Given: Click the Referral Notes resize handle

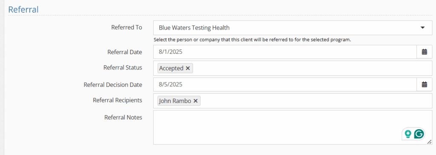Looking at the screenshot, I should [x=429, y=142].
